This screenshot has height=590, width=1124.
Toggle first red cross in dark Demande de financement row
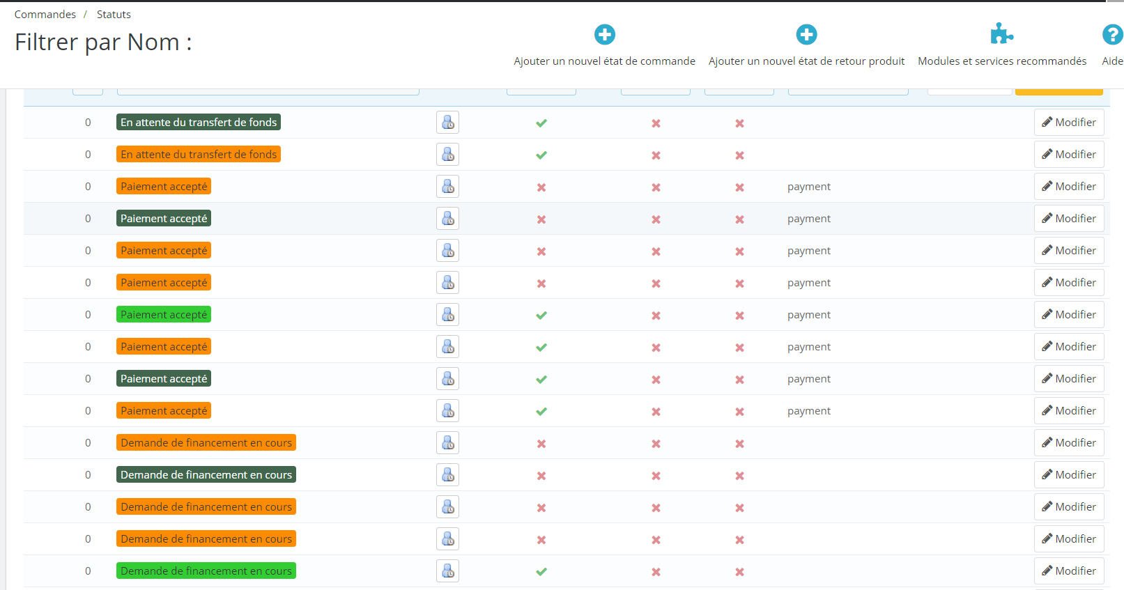coord(541,476)
